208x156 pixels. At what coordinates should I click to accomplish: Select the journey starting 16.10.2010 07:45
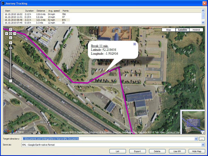click(x=37, y=23)
